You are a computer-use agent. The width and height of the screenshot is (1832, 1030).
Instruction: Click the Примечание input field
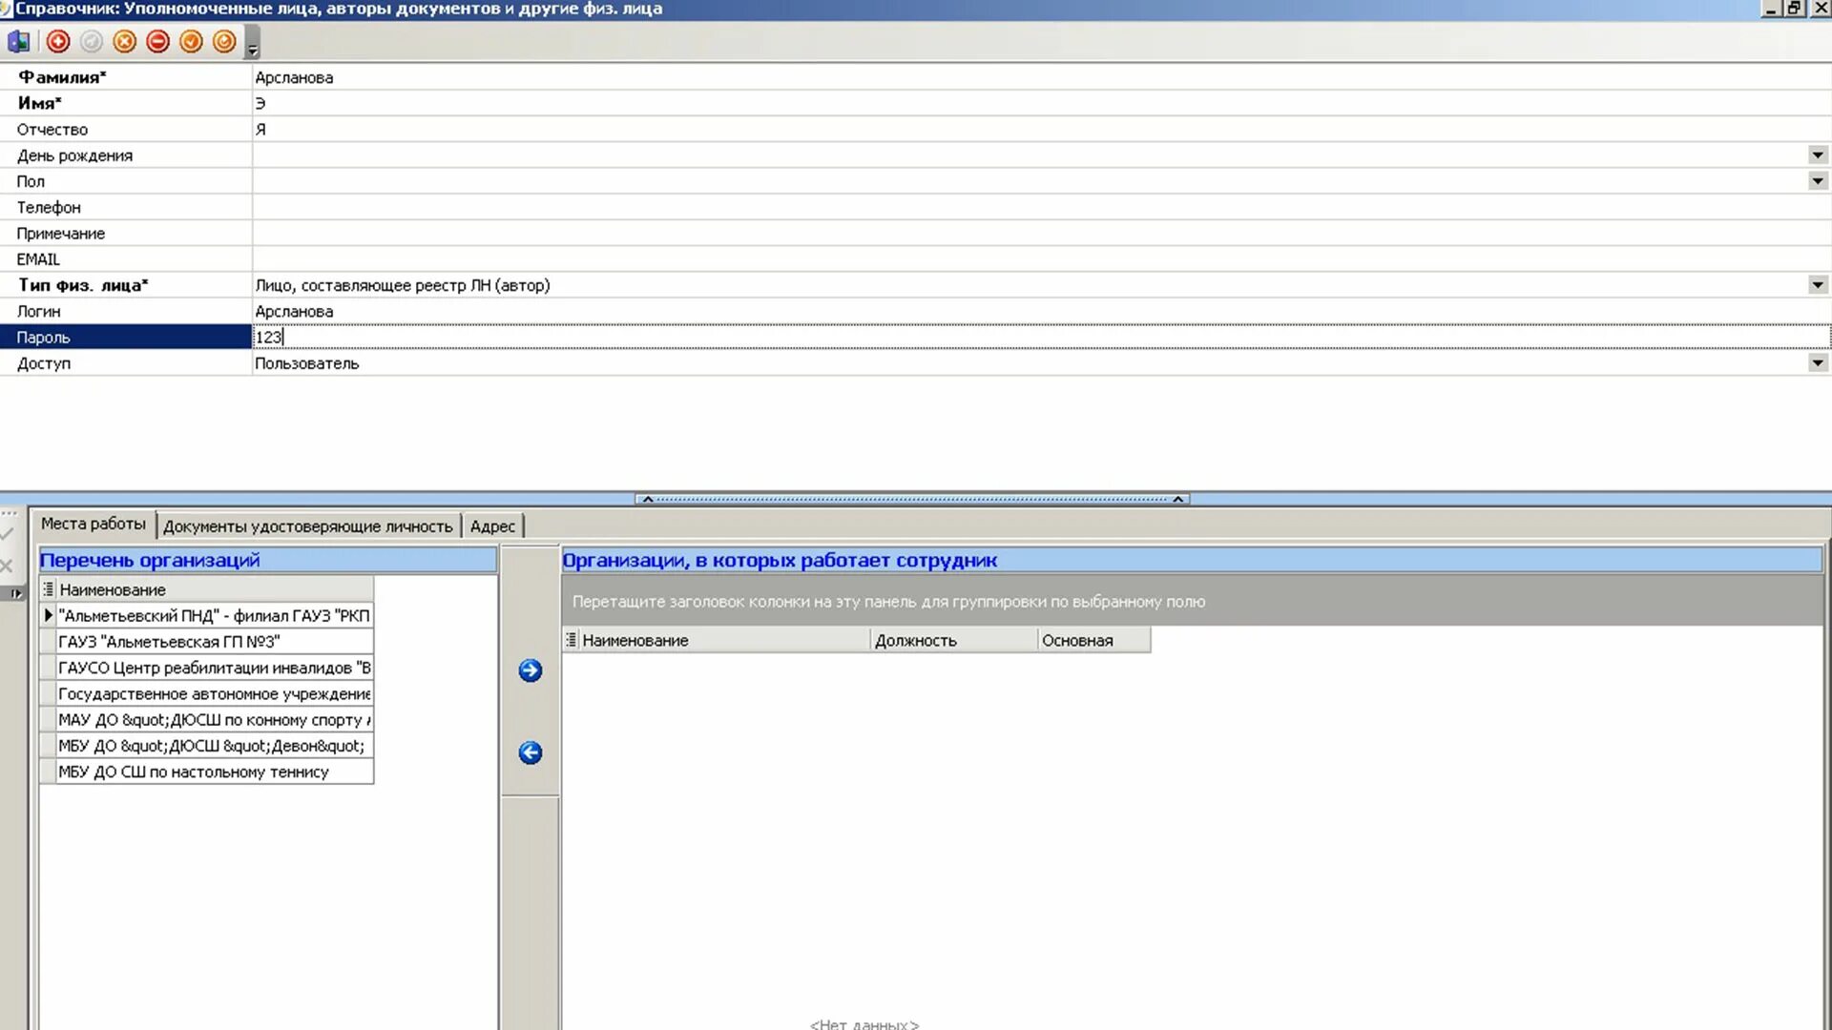click(1041, 234)
